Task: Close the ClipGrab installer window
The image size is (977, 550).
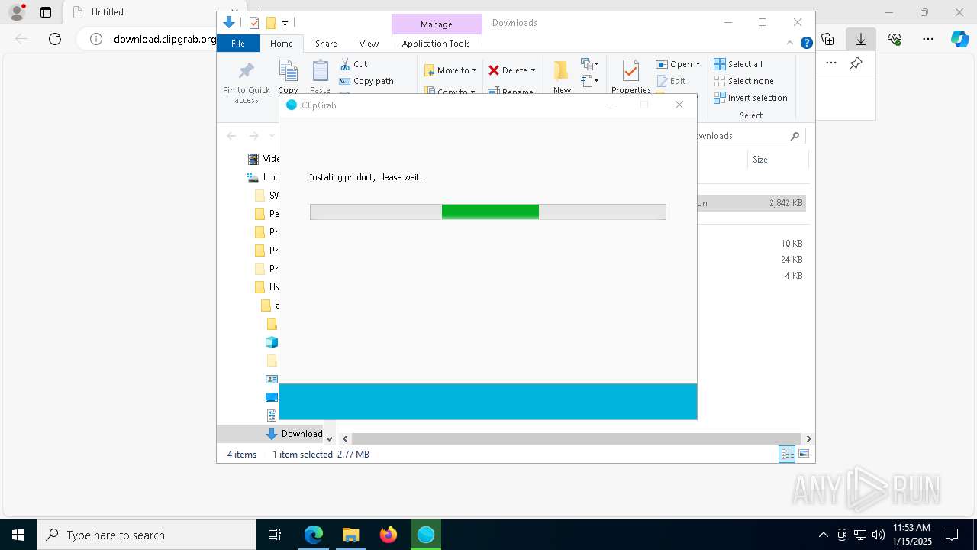Action: (679, 105)
